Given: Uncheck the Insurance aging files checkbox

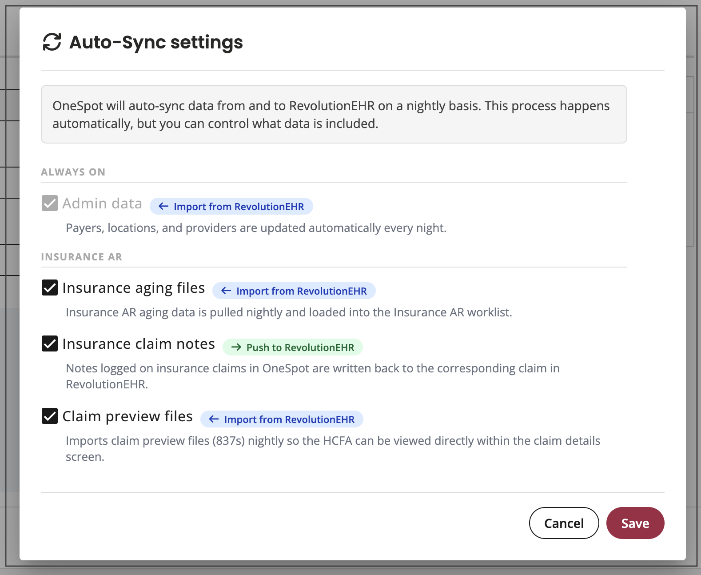Looking at the screenshot, I should [50, 287].
